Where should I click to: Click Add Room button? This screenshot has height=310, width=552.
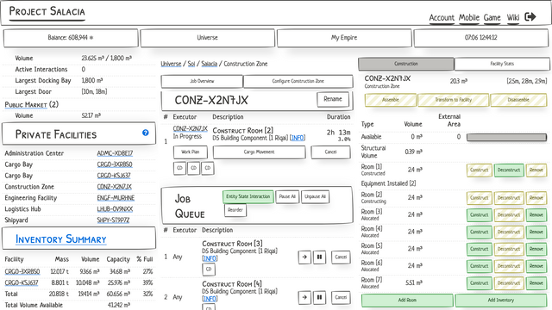click(x=407, y=301)
